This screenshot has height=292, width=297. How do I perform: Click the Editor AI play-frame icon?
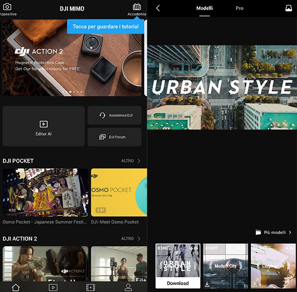tap(43, 124)
